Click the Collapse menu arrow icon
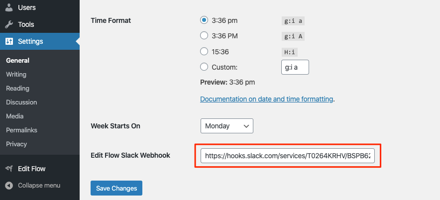The height and width of the screenshot is (200, 440). [x=9, y=186]
